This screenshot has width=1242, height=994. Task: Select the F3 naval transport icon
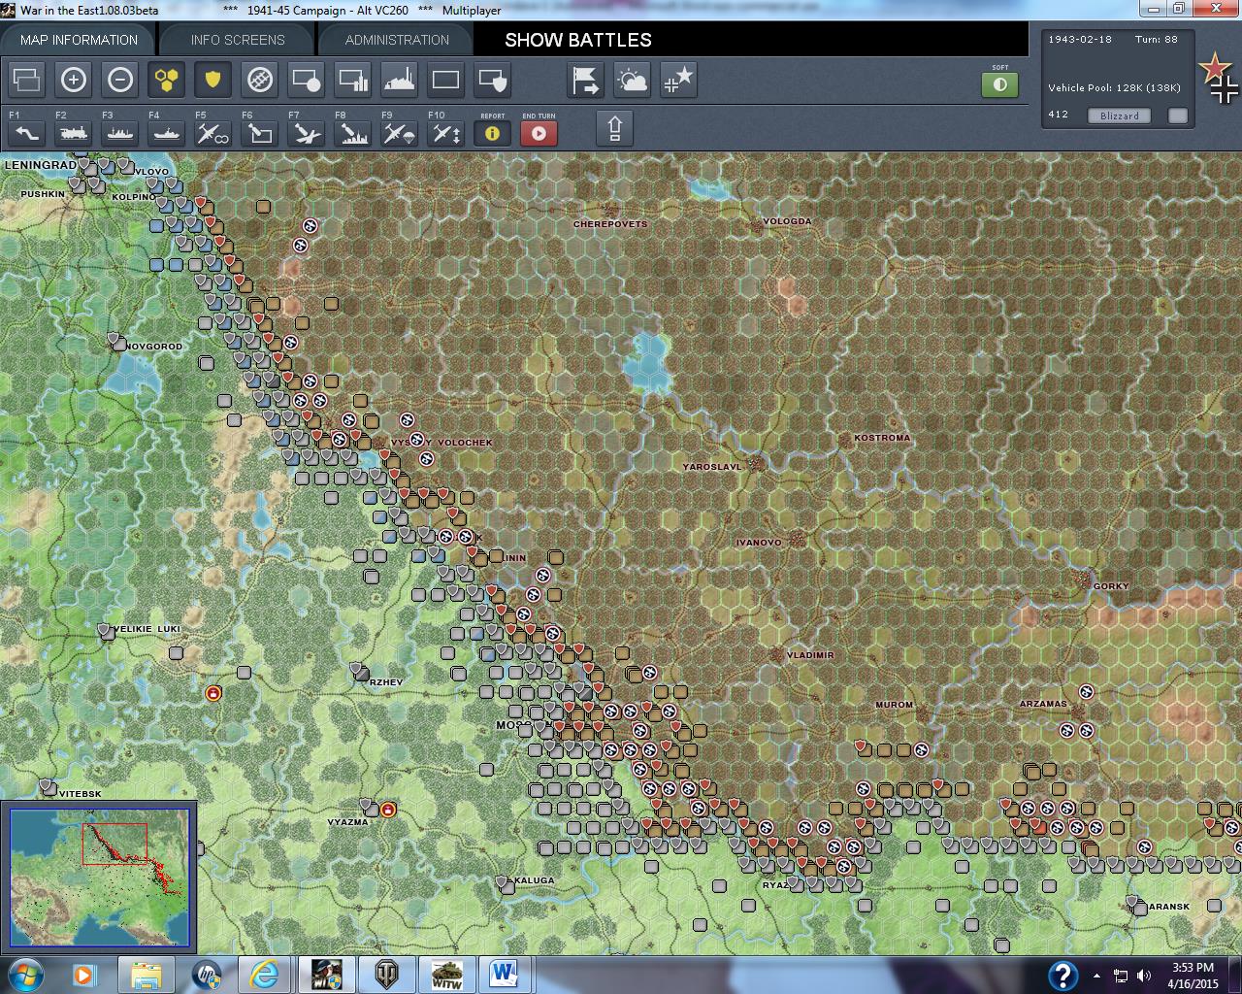tap(118, 133)
